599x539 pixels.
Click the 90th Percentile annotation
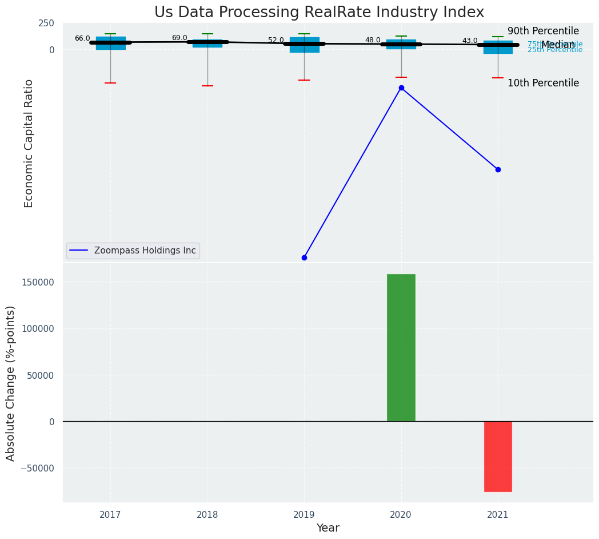(x=543, y=31)
